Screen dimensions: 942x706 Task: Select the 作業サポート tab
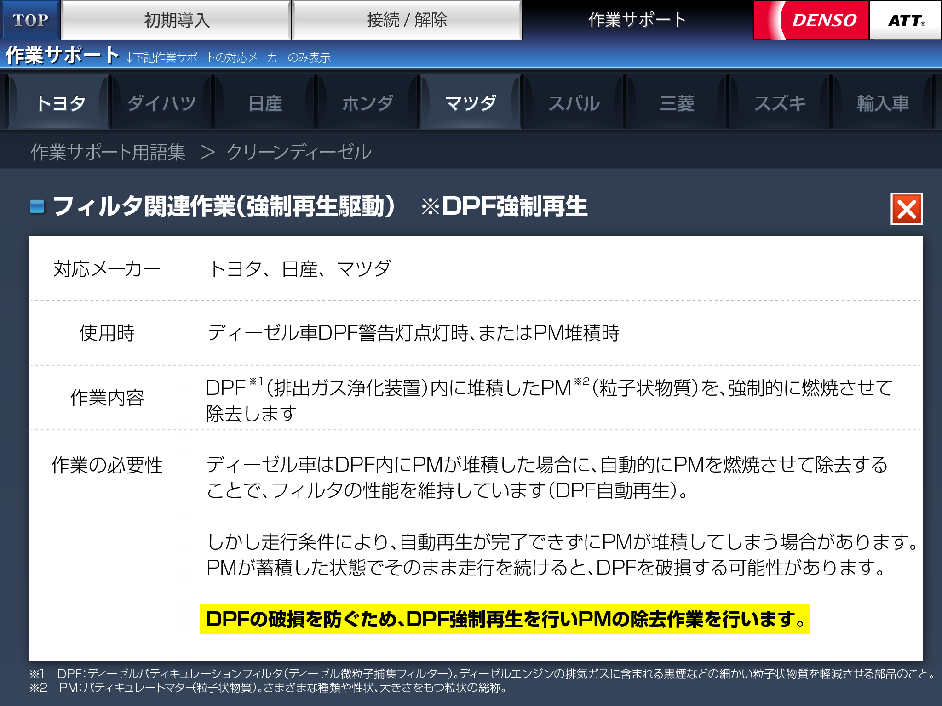[637, 20]
